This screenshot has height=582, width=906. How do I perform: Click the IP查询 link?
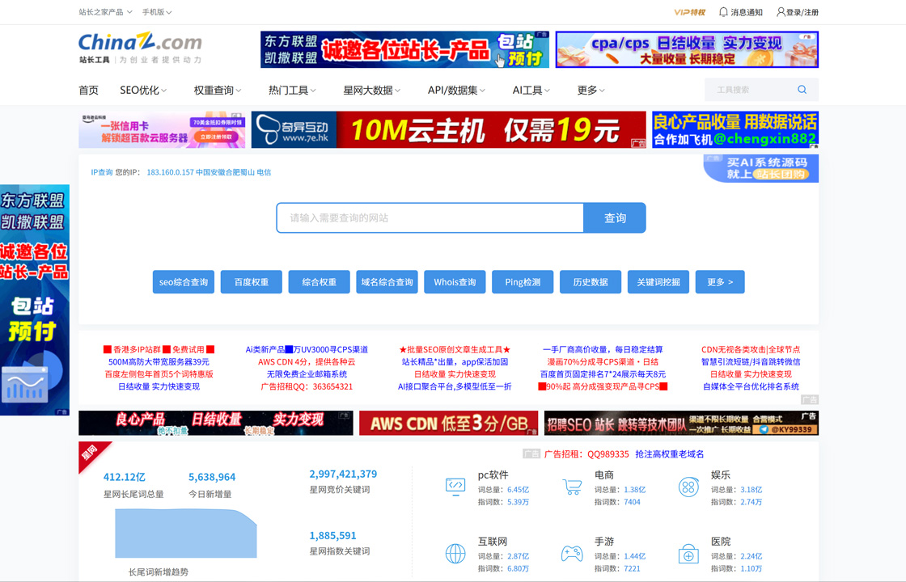(x=102, y=172)
